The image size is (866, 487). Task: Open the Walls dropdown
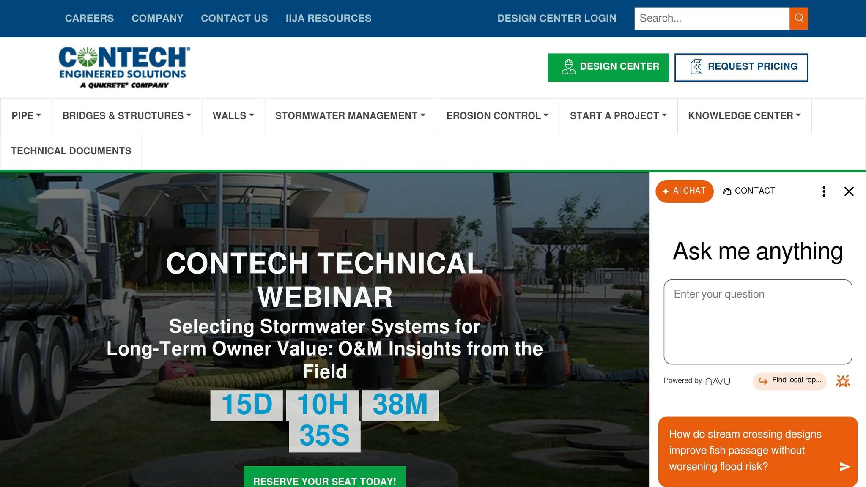(x=233, y=116)
